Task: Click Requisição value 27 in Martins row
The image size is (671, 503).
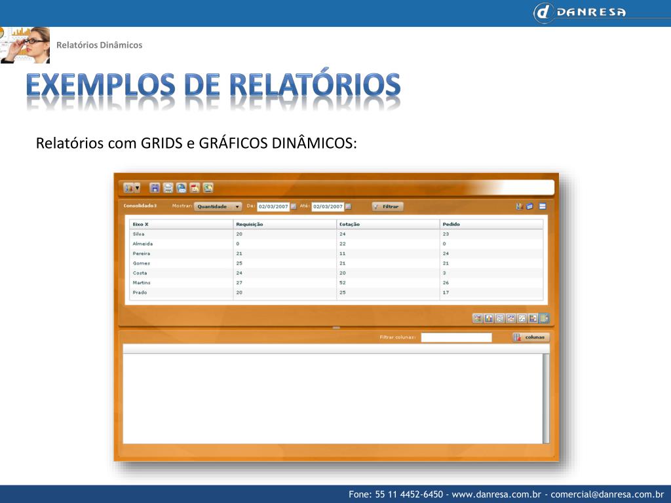Action: click(239, 283)
